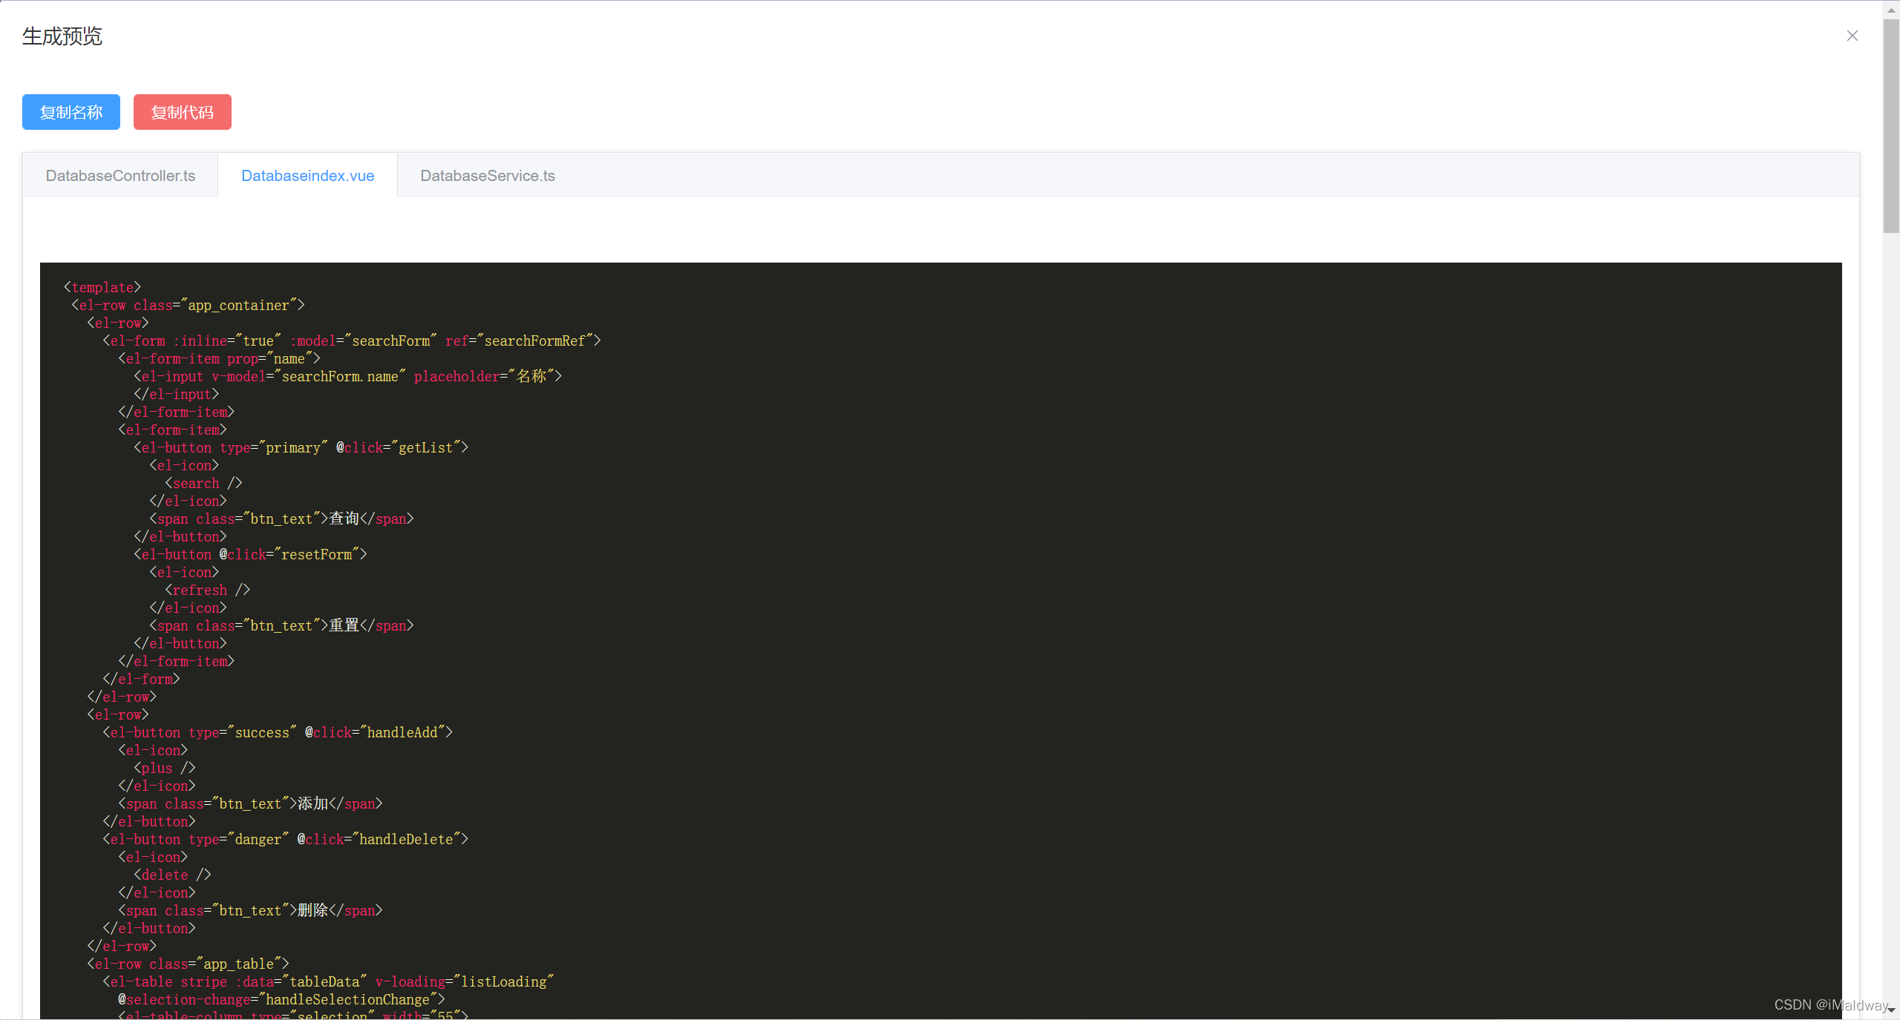Image resolution: width=1900 pixels, height=1020 pixels.
Task: Click the opening template tag line
Action: click(x=102, y=288)
